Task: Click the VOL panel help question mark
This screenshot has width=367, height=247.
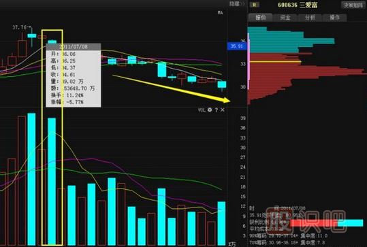Action: point(217,110)
